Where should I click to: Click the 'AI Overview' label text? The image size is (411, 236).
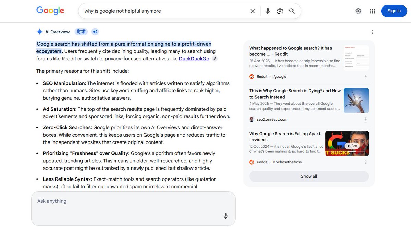pyautogui.click(x=58, y=32)
